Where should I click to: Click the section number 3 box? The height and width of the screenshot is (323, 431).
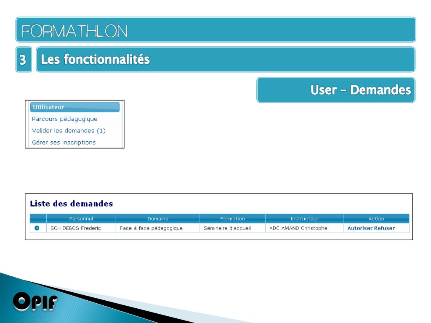[x=24, y=60]
